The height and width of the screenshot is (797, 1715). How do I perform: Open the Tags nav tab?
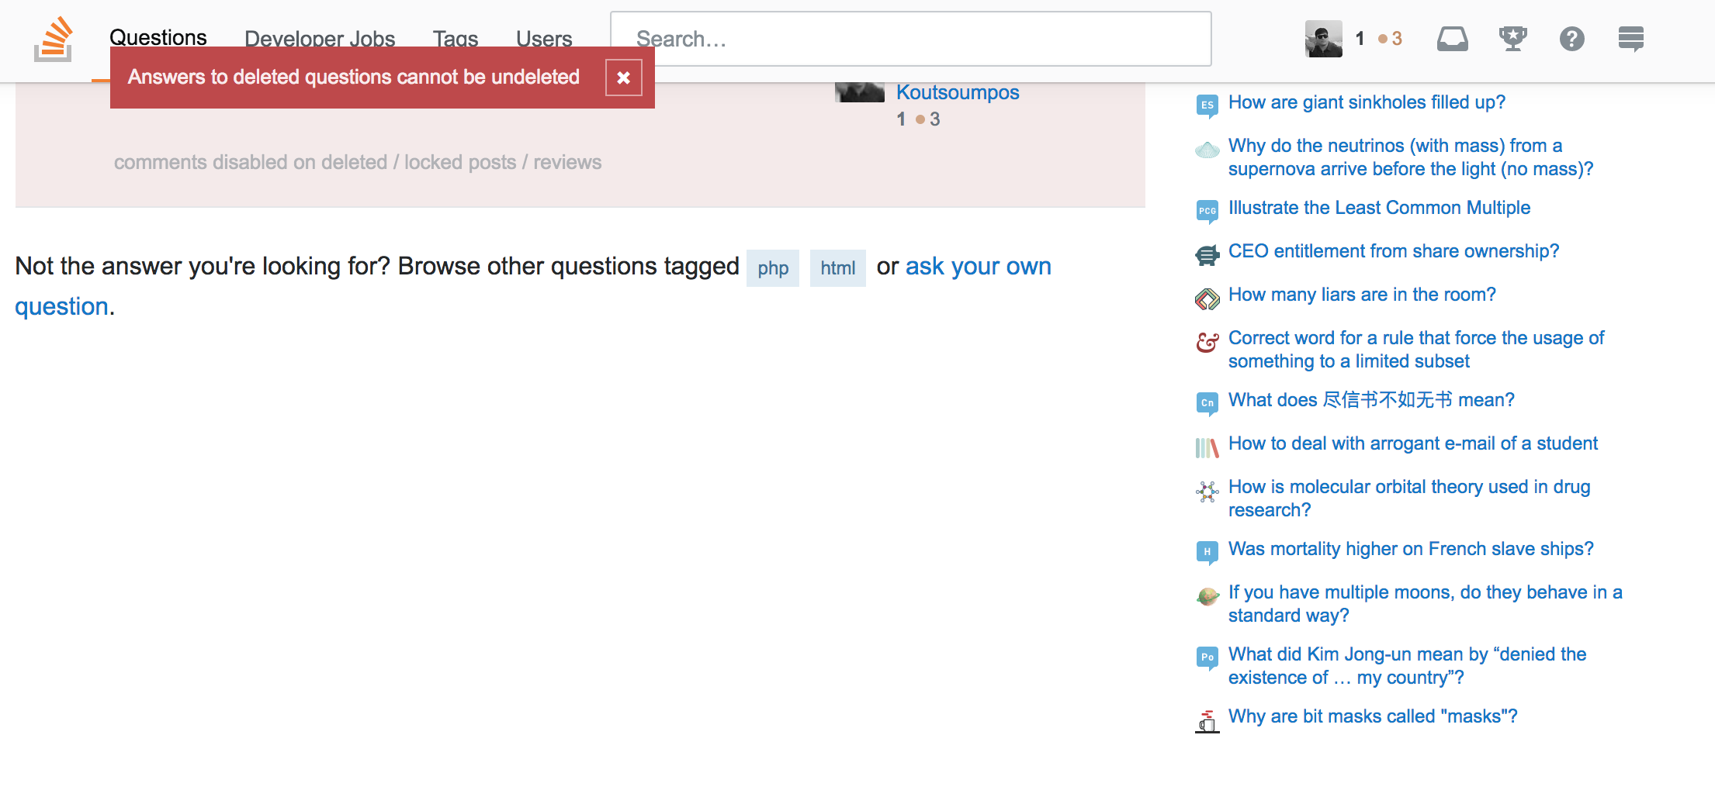tap(456, 38)
